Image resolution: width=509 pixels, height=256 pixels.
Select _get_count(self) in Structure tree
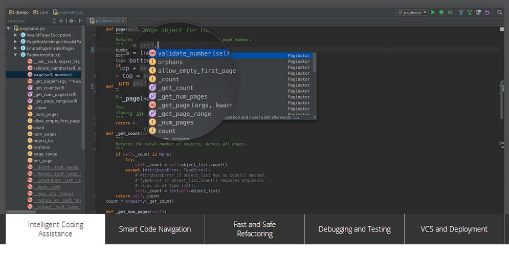(x=46, y=88)
